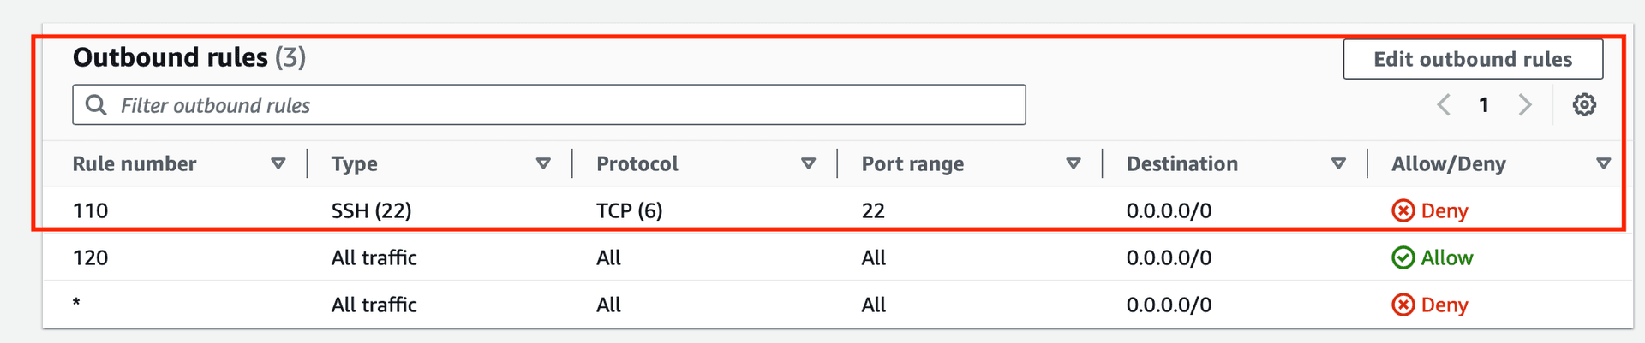The width and height of the screenshot is (1645, 343).
Task: Sort by Allow/Deny column arrow
Action: [x=1603, y=163]
